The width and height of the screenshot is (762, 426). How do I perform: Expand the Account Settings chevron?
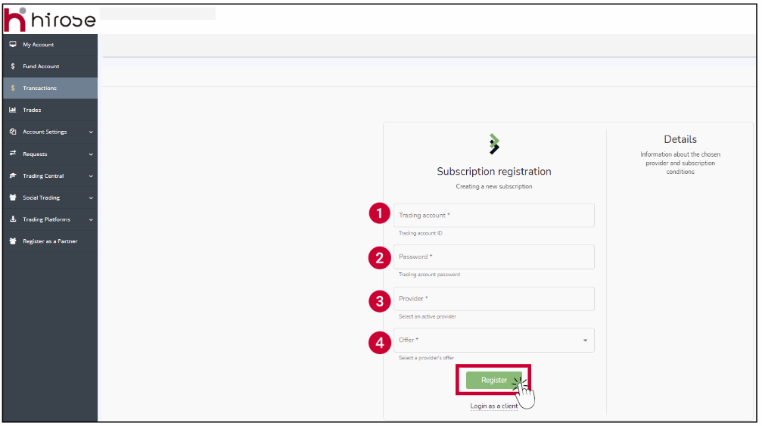91,132
